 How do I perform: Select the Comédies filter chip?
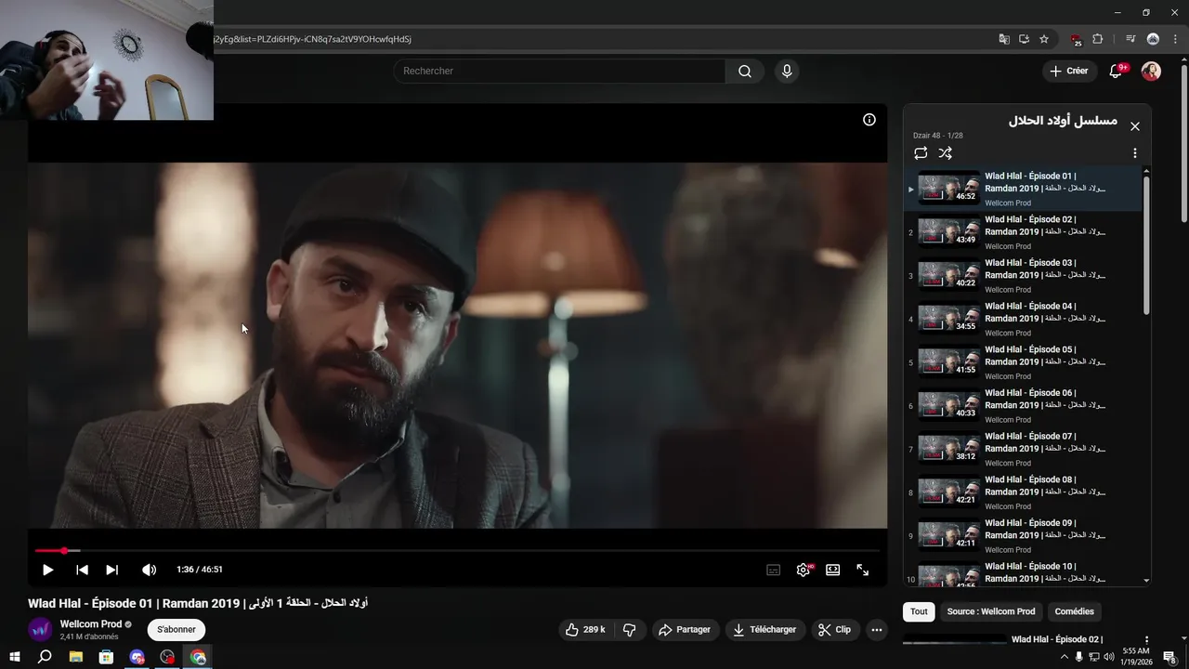[1074, 611]
